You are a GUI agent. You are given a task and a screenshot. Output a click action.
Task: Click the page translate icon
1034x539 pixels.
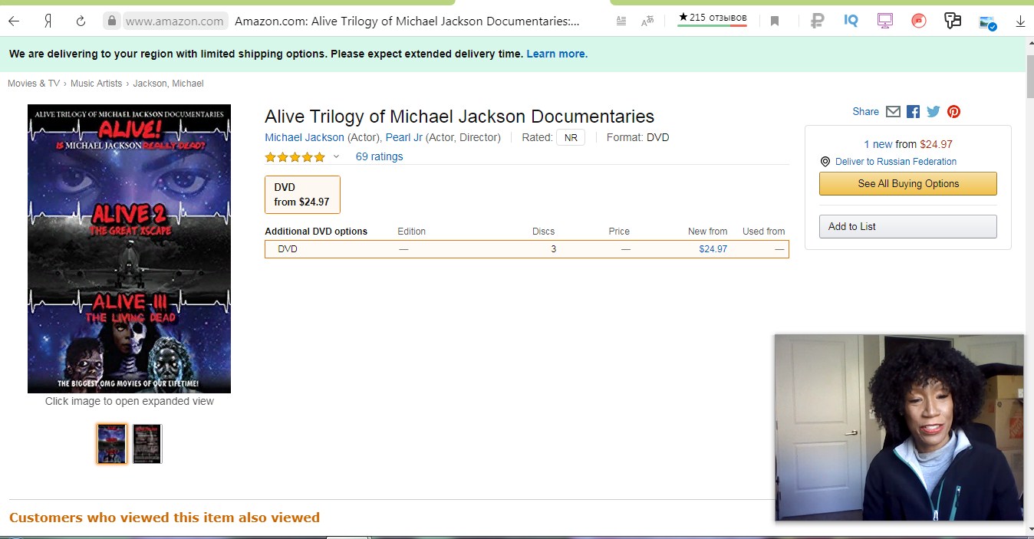point(648,21)
